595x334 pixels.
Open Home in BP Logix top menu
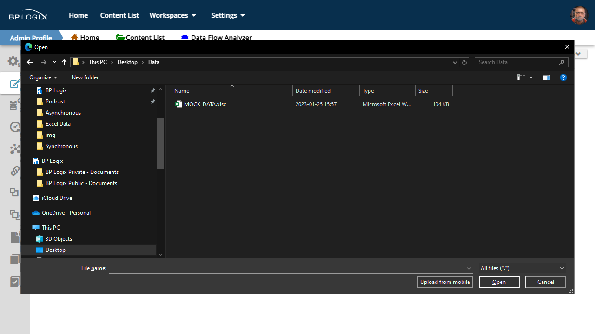click(x=79, y=15)
